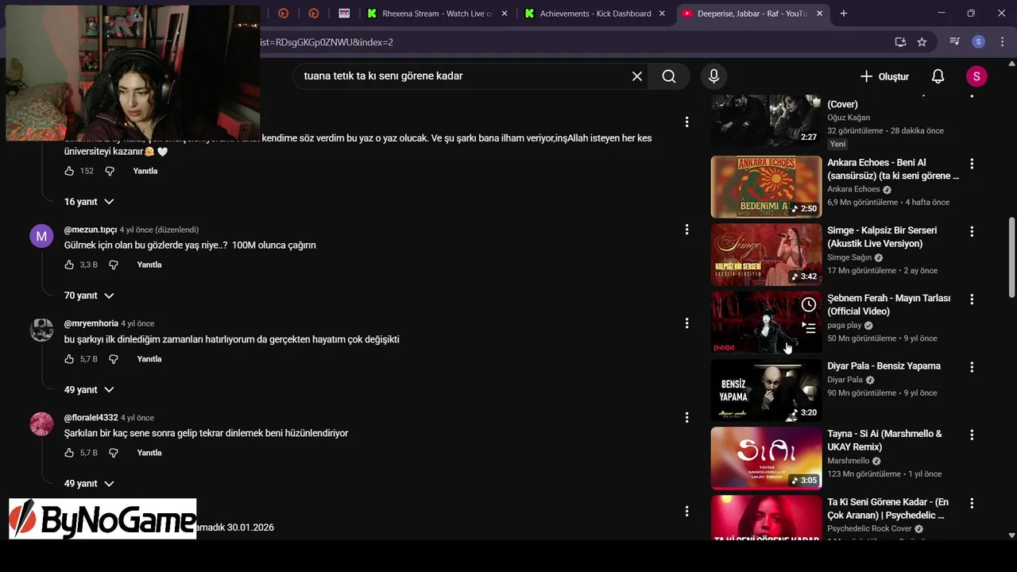This screenshot has width=1017, height=572.
Task: Open a new browser tab
Action: (844, 14)
